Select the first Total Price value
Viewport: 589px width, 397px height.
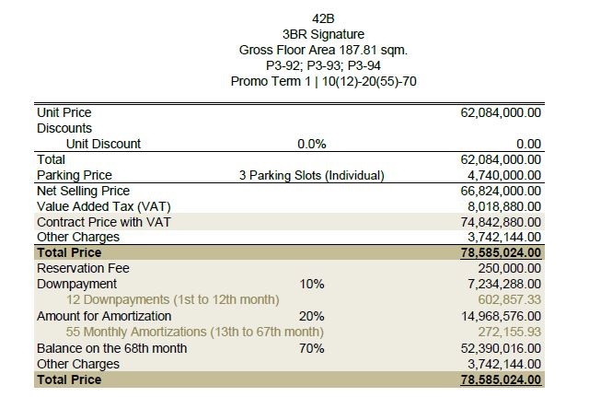tap(501, 253)
